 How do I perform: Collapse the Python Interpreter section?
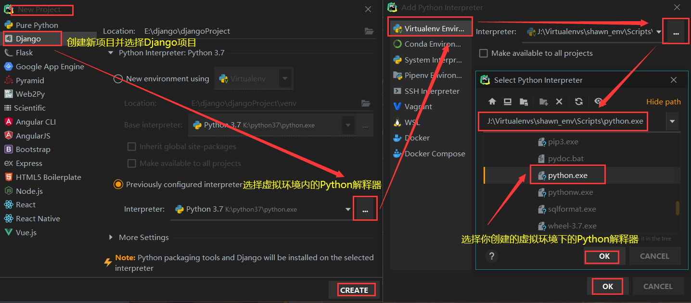pyautogui.click(x=111, y=53)
